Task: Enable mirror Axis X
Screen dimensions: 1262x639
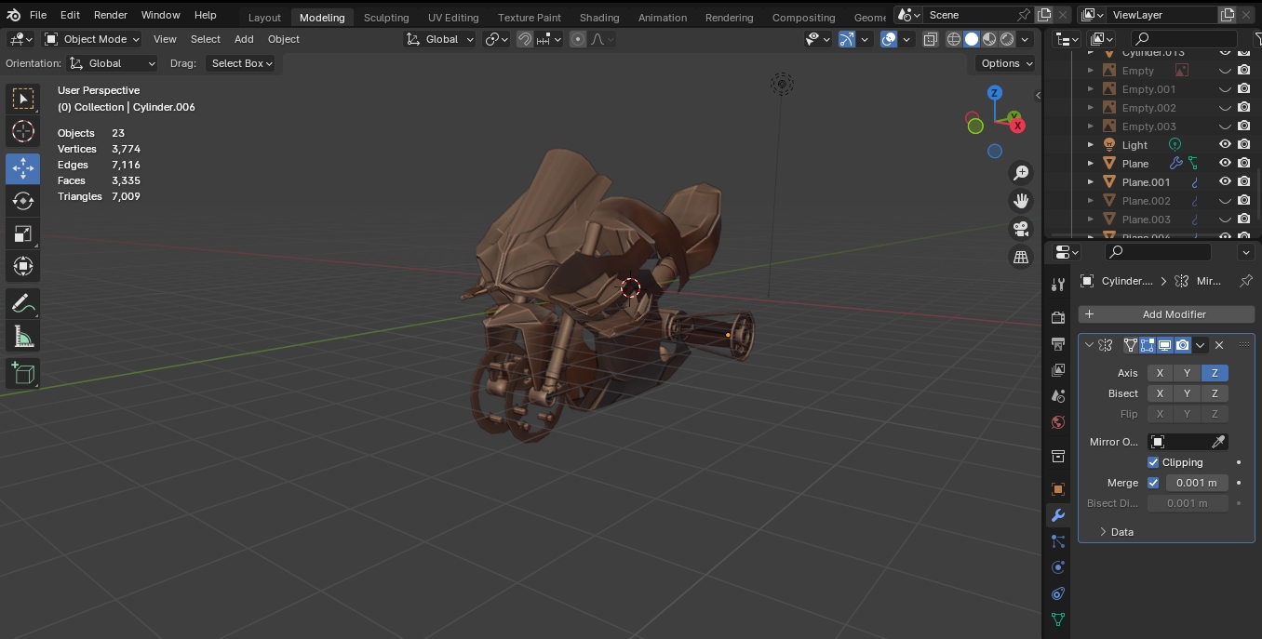Action: [1160, 373]
